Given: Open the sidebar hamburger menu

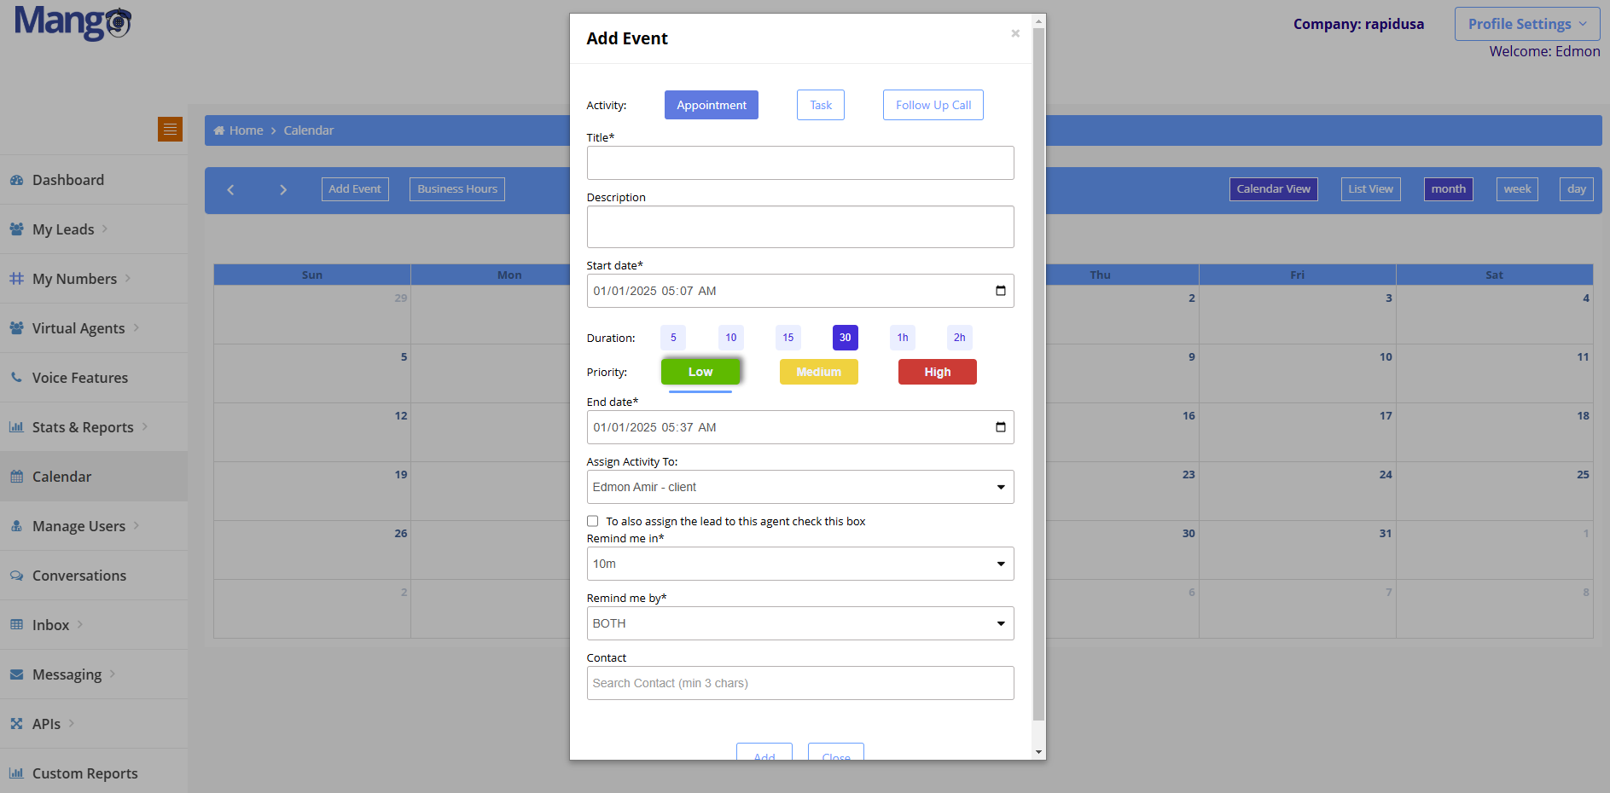Looking at the screenshot, I should click(x=170, y=130).
